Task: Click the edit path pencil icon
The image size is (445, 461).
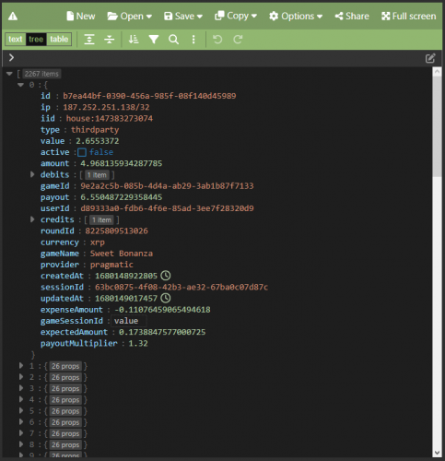Action: (x=430, y=58)
